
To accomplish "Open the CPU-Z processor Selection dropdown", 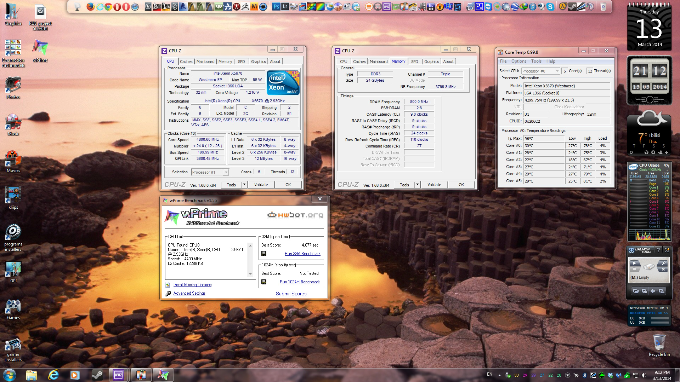I will pyautogui.click(x=210, y=172).
